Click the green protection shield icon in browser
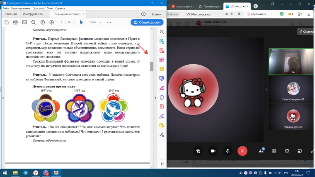 [282, 14]
